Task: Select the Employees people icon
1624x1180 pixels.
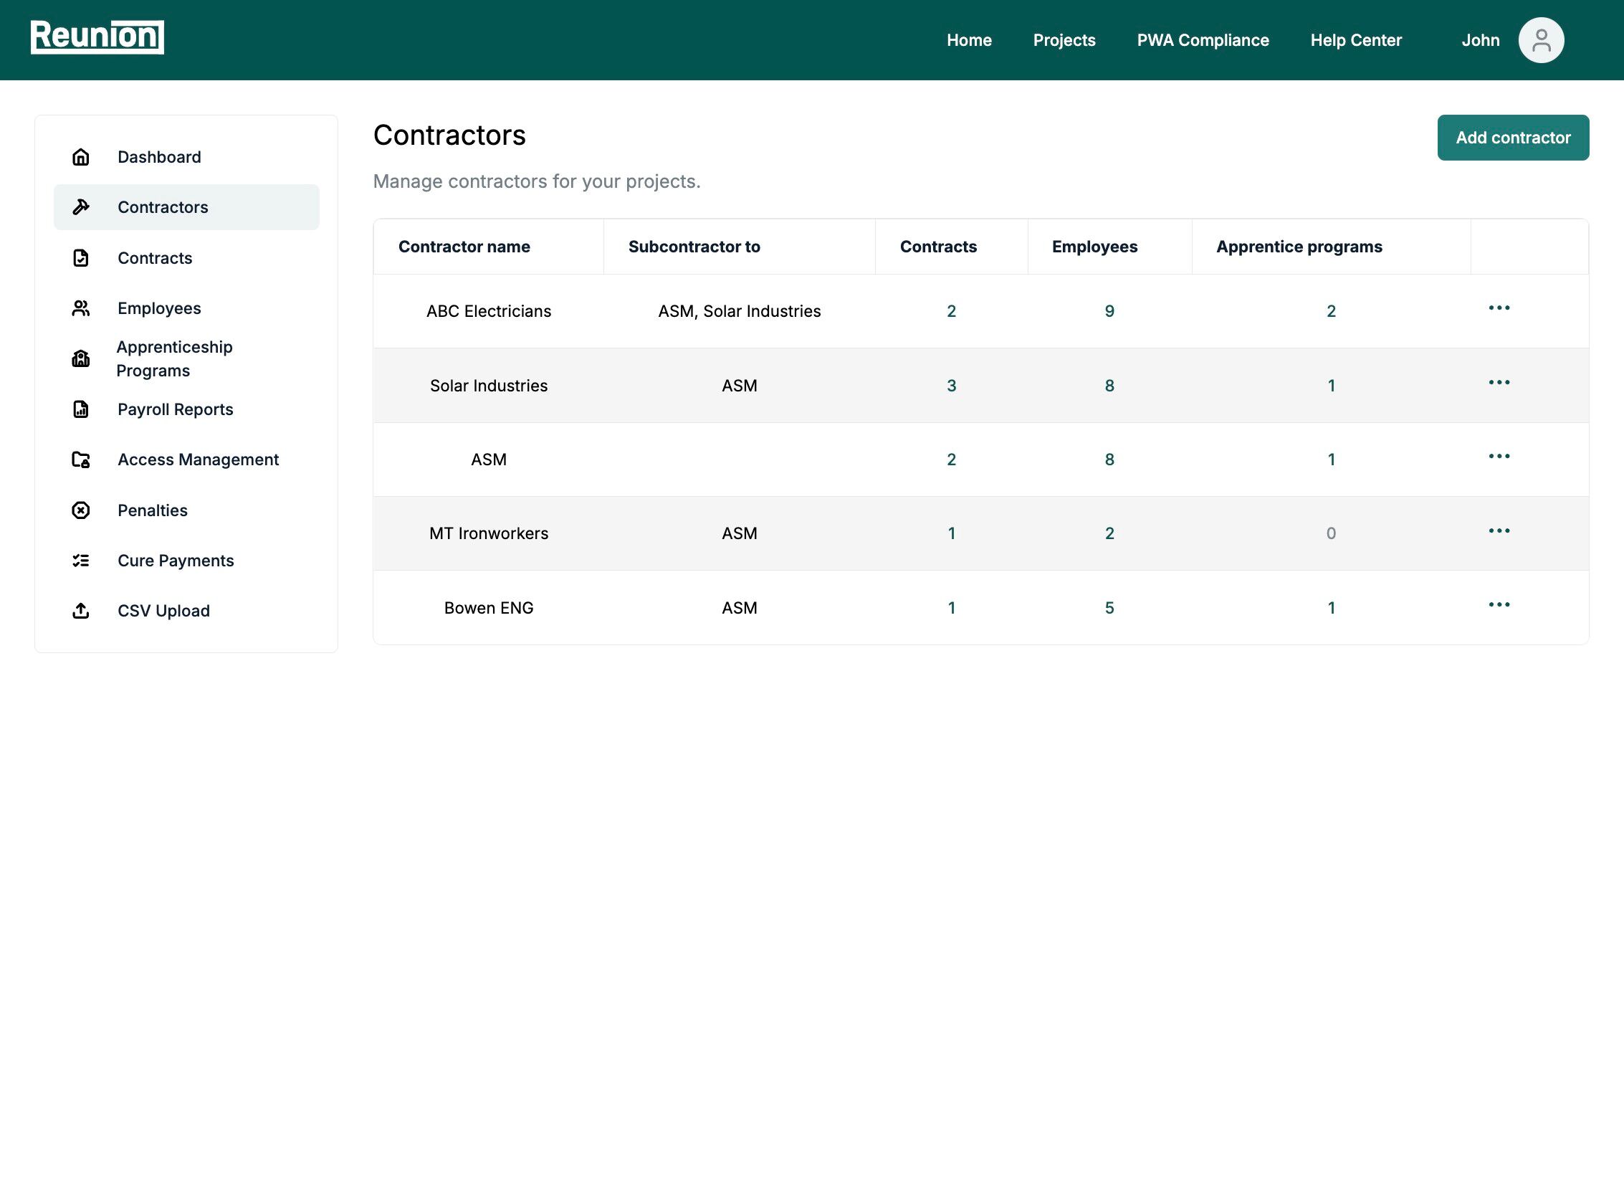Action: 80,308
